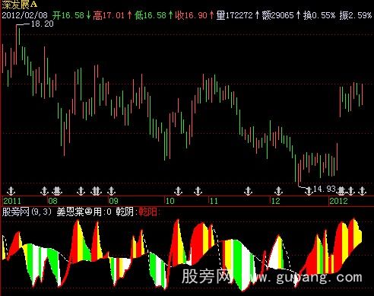
Task: Click the date 2012/02/08
Action: pyautogui.click(x=24, y=15)
